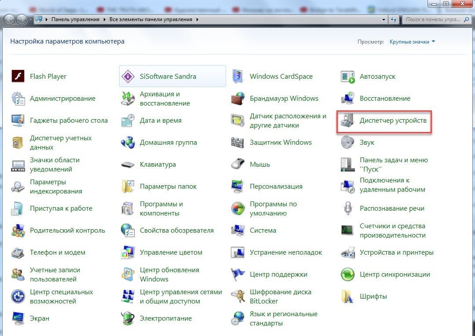Open the Дата и время icon
Screen dimensions: 475x336
coord(128,121)
